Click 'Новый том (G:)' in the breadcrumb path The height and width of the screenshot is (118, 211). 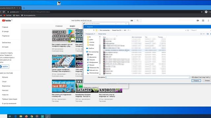[117, 30]
